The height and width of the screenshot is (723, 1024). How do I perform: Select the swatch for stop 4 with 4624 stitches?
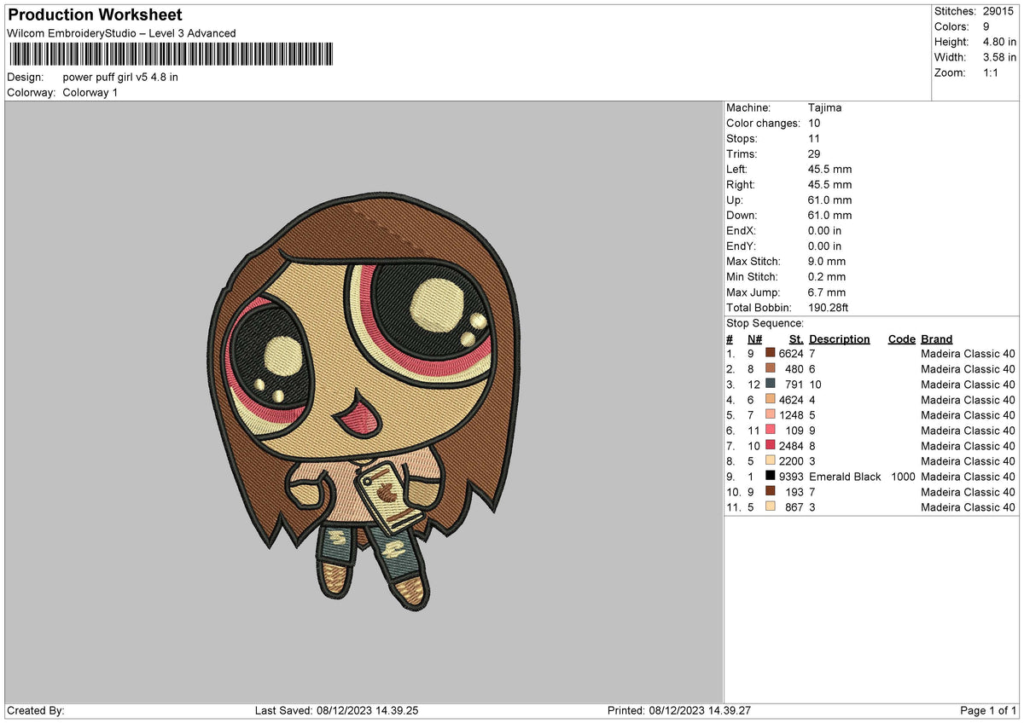coord(770,399)
